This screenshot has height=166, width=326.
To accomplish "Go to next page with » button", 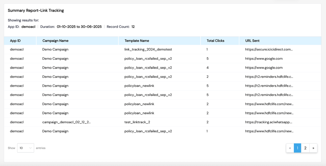I will point(313,148).
